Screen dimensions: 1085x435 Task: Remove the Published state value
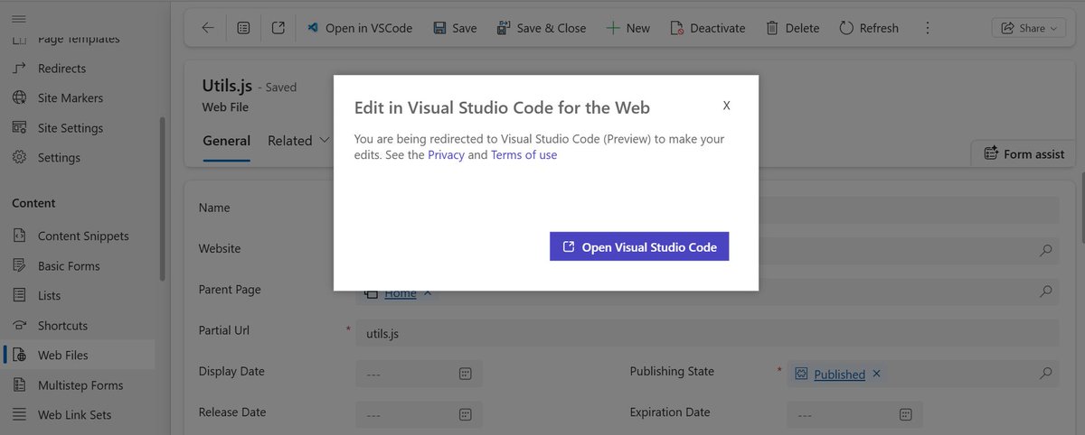coord(876,374)
